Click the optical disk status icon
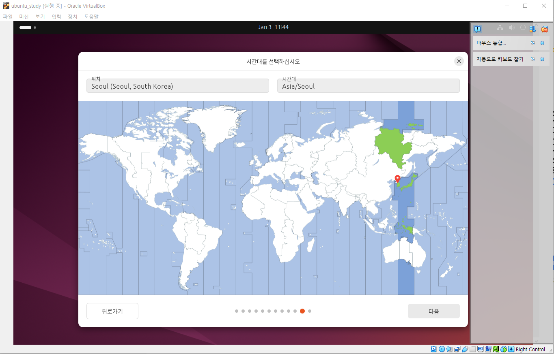Image resolution: width=554 pixels, height=354 pixels. click(x=442, y=349)
